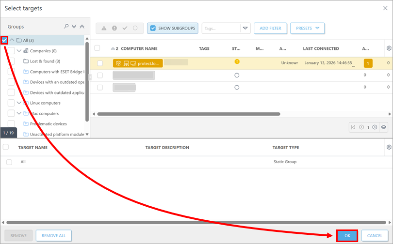Click the Remove All button
393x244 pixels.
53,236
